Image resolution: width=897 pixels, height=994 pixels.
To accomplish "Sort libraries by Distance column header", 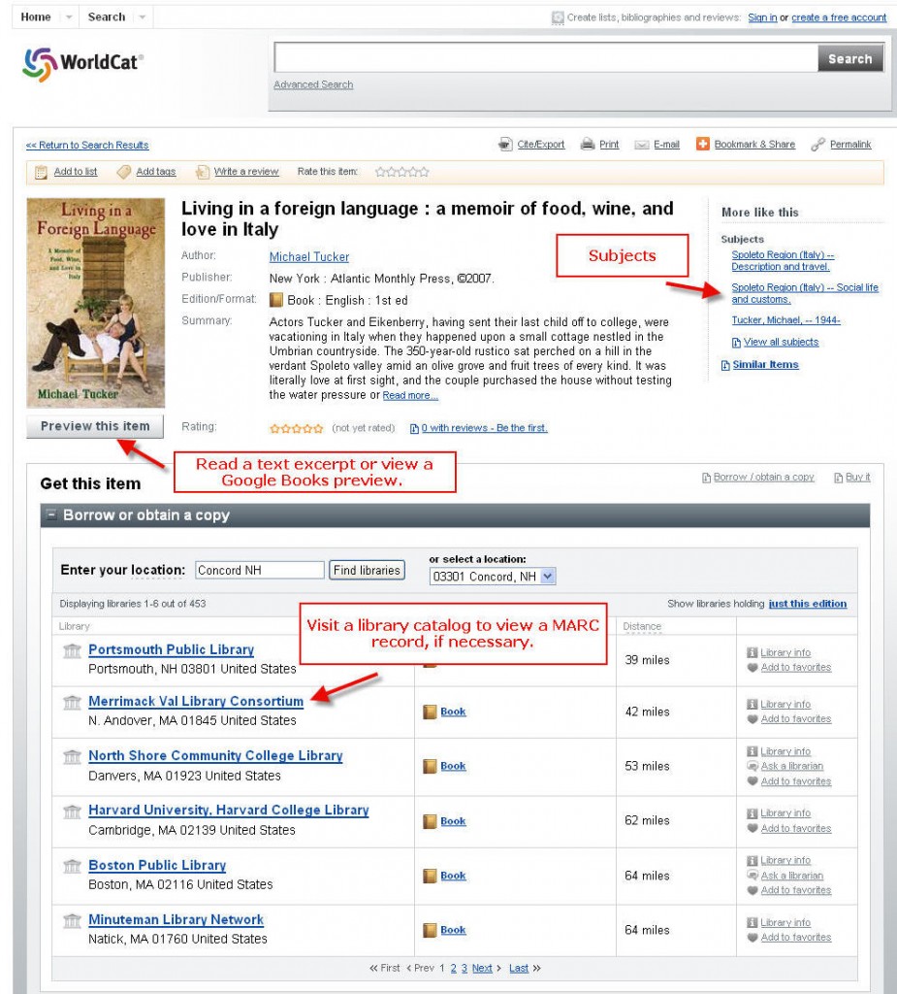I will (642, 626).
